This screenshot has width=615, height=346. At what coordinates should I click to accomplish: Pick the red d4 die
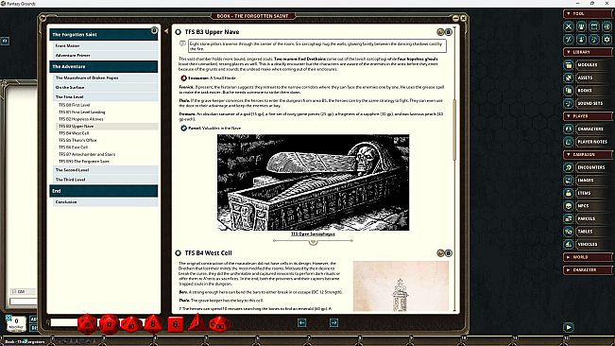197,323
